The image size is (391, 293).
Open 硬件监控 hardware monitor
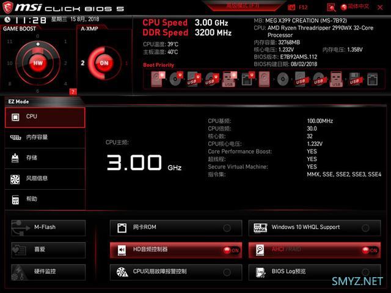(48, 272)
